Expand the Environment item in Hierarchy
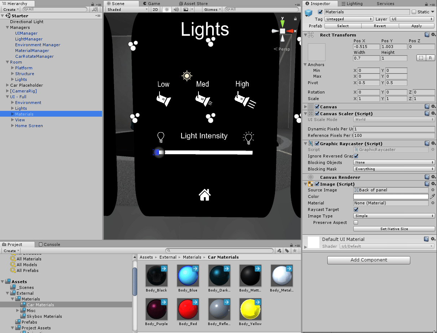 (13, 103)
